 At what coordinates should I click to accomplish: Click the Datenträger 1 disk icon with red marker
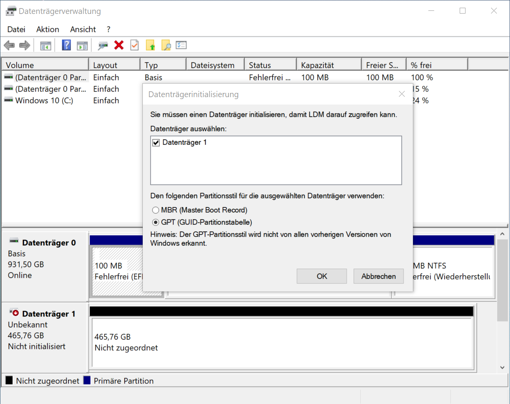tap(14, 312)
